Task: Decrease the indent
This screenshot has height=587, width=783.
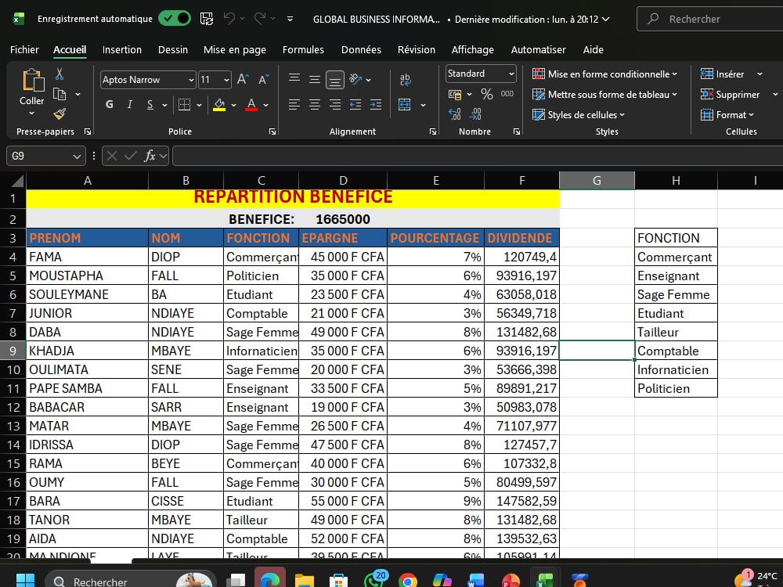Action: tap(355, 104)
